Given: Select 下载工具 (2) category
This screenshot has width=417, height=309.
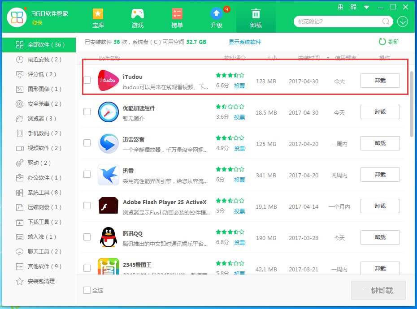Looking at the screenshot, I should point(39,222).
